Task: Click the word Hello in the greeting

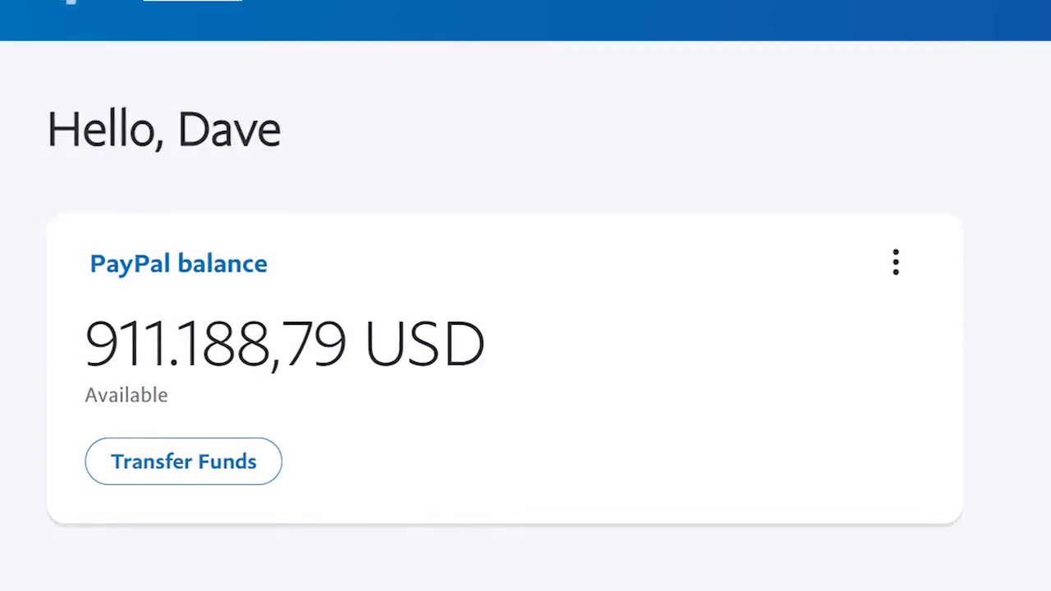Action: (x=100, y=130)
